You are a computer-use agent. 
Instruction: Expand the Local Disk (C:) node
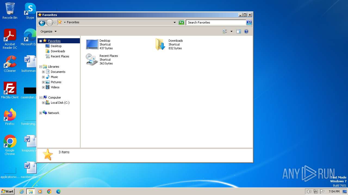(43, 103)
